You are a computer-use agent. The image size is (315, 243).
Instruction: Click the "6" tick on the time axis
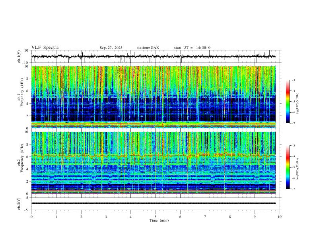[180, 217]
